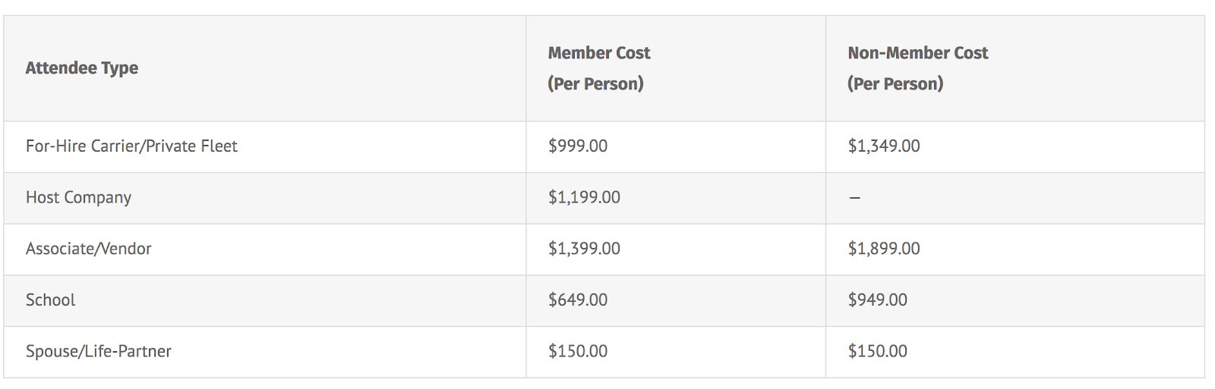Click (Per Person) under Member Cost heading
Viewport: 1215px width, 389px height.
pyautogui.click(x=595, y=84)
